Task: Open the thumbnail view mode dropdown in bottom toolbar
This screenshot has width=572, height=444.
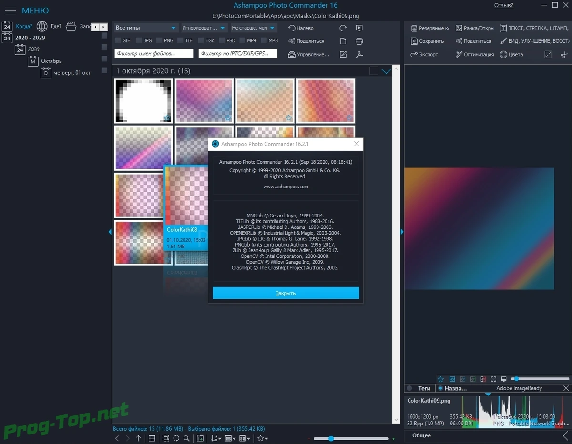Action: (230, 438)
